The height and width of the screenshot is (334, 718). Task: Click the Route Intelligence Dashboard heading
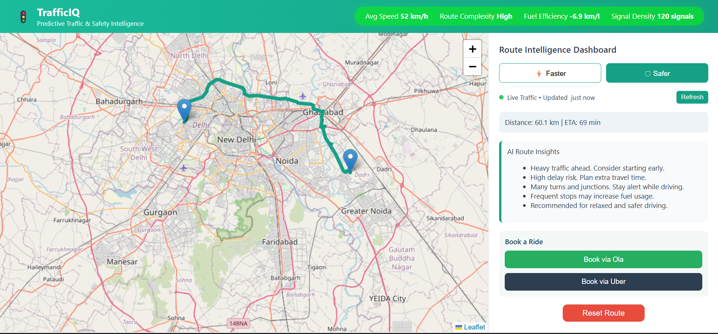(x=557, y=50)
